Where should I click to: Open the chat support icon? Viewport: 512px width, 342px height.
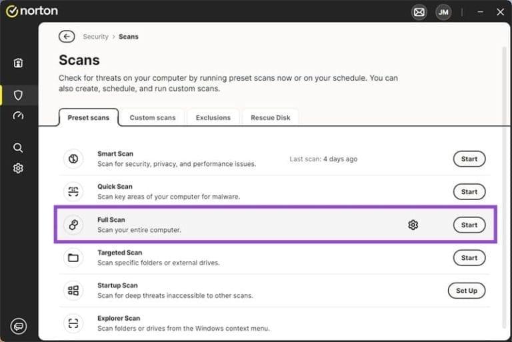[18, 326]
